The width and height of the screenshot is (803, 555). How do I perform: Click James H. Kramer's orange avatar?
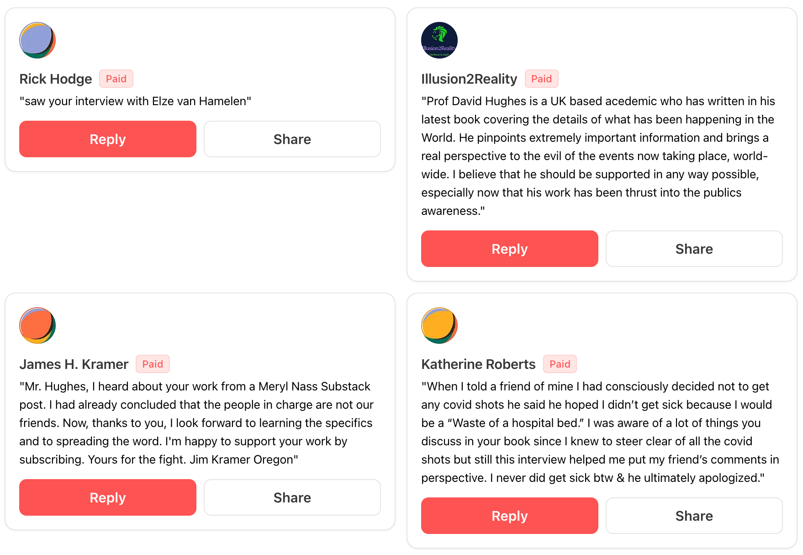(37, 326)
